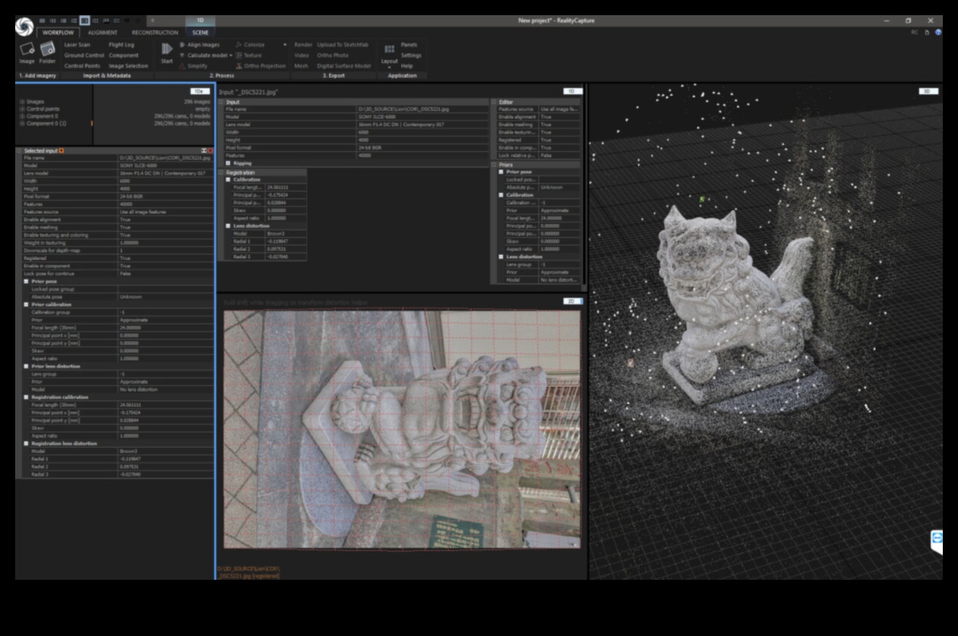Click the RealityCapture logo application button
The width and height of the screenshot is (958, 636).
click(24, 26)
